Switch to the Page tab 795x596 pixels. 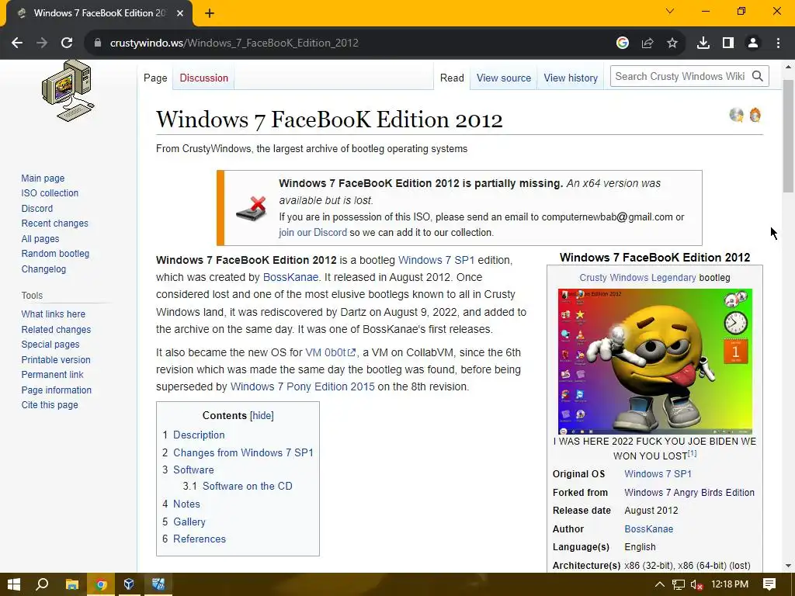click(155, 78)
